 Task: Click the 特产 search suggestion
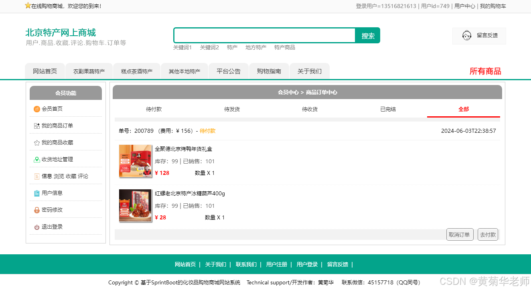coord(232,47)
